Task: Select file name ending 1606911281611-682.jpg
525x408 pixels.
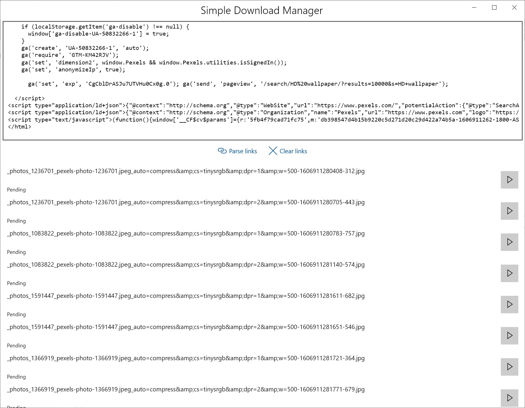Action: (186, 296)
